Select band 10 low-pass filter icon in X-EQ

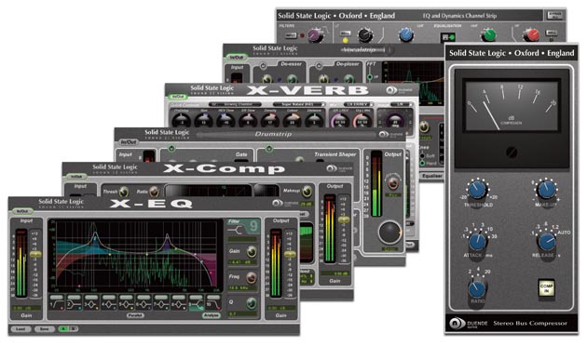click(x=213, y=304)
